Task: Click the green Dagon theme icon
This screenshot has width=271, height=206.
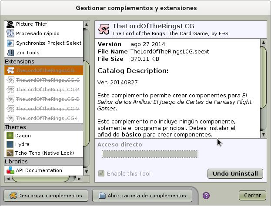Action: click(10, 136)
